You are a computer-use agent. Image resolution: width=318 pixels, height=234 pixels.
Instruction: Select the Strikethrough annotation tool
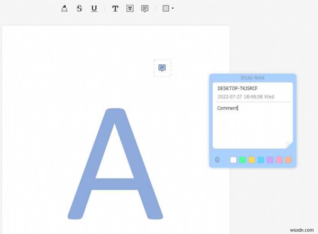79,8
